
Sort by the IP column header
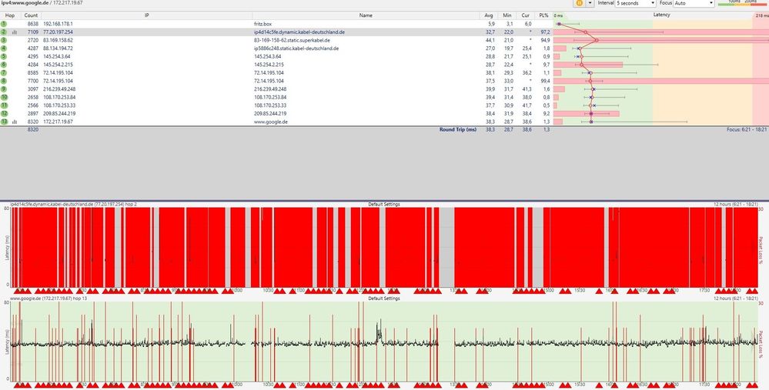[146, 15]
